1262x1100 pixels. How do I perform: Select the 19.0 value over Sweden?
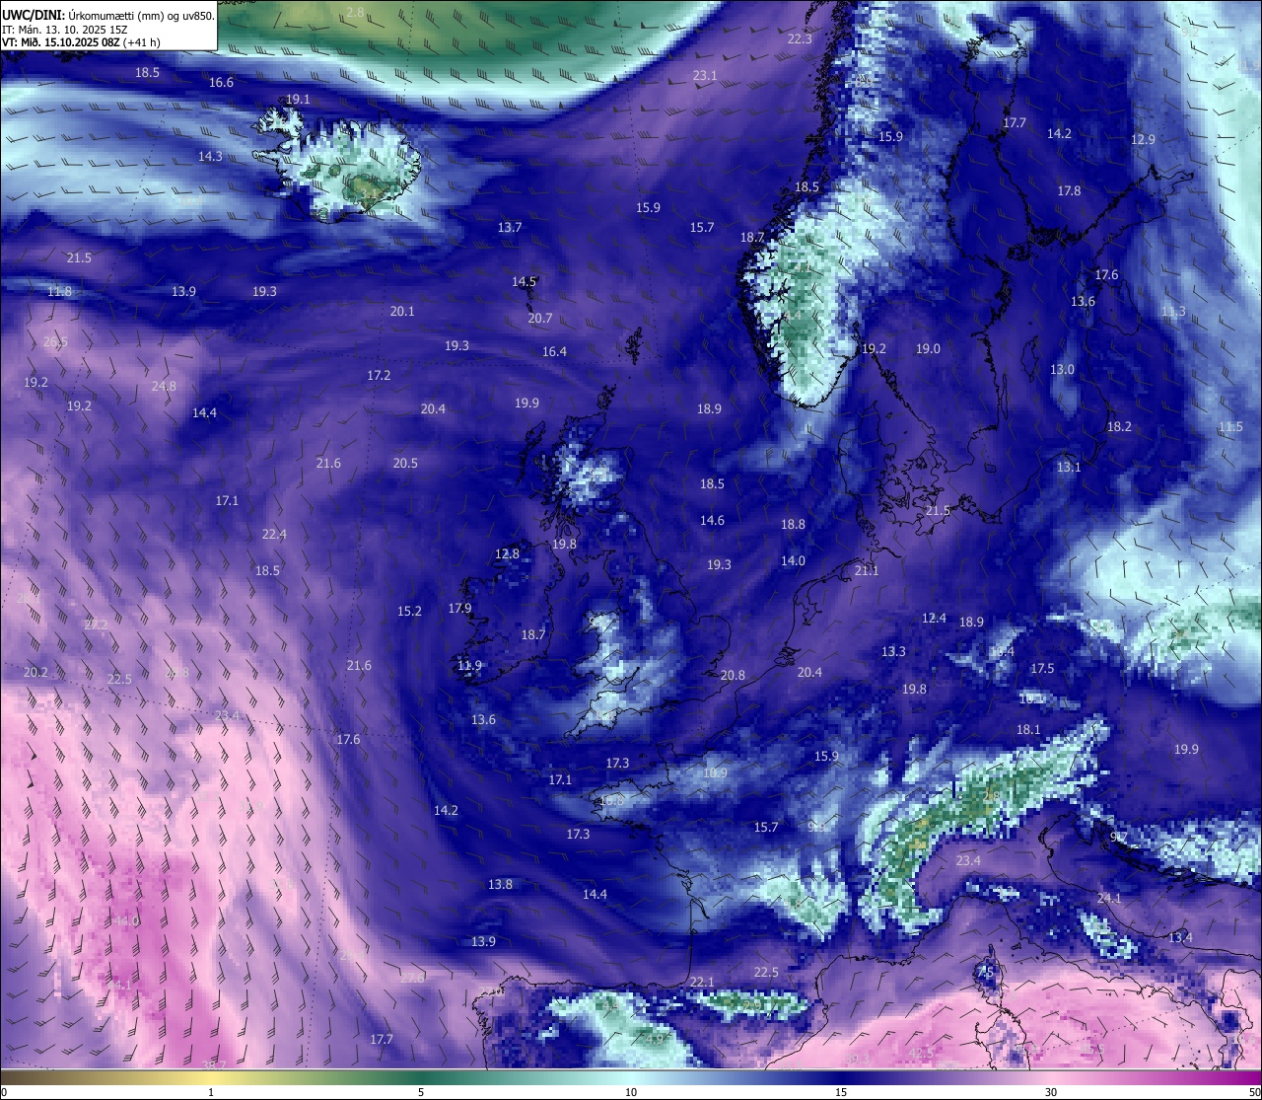point(928,349)
